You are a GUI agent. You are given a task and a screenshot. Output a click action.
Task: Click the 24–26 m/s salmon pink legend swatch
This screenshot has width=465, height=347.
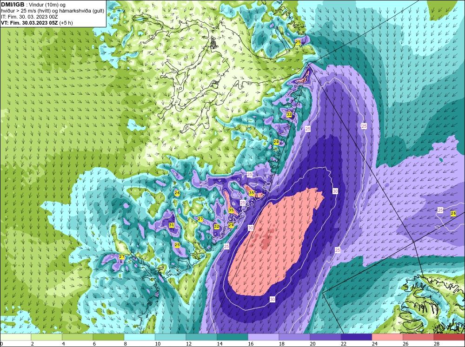click(x=387, y=337)
